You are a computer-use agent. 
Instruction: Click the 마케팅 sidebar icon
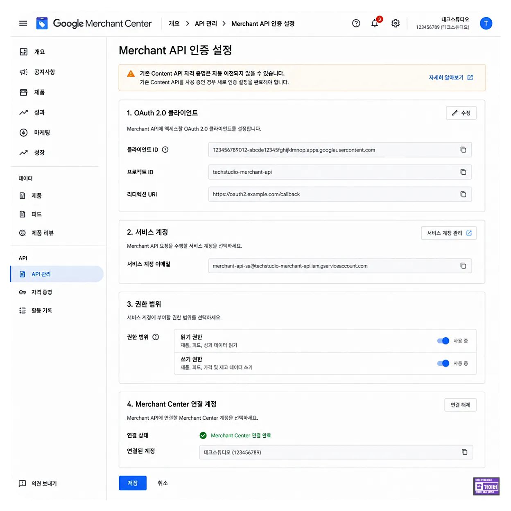coord(24,132)
